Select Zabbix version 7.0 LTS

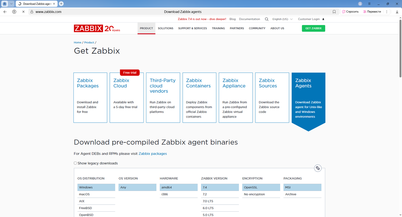pos(220,201)
